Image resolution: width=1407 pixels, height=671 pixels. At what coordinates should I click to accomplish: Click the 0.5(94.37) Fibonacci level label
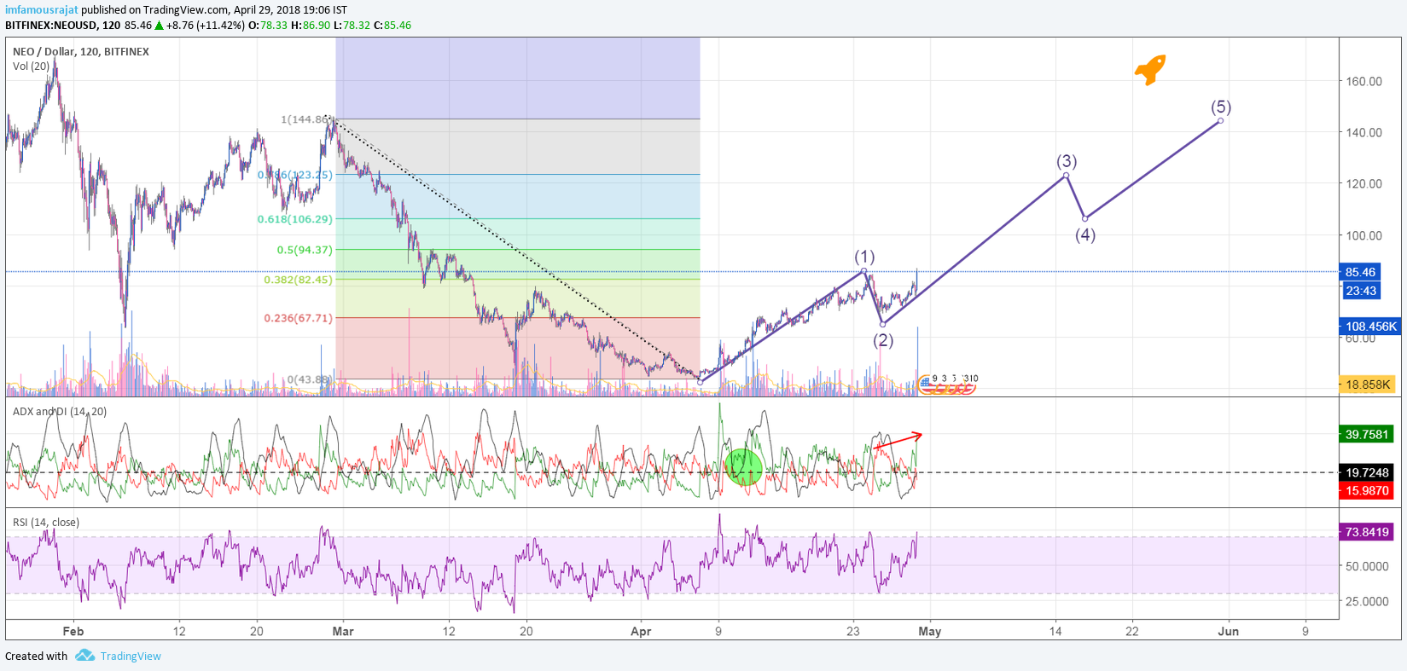point(305,250)
